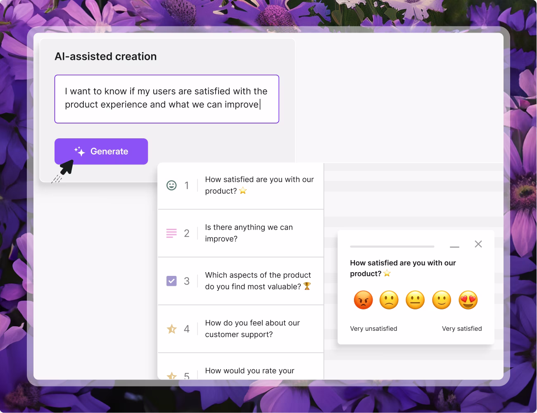The image size is (537, 413).
Task: Select the pink text-lines icon for question 2
Action: [171, 233]
